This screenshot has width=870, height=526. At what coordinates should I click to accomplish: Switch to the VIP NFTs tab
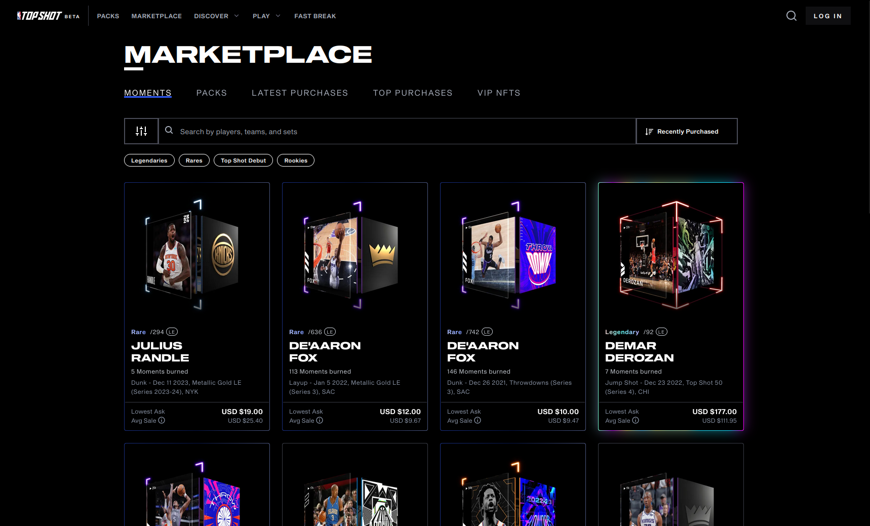click(x=499, y=93)
